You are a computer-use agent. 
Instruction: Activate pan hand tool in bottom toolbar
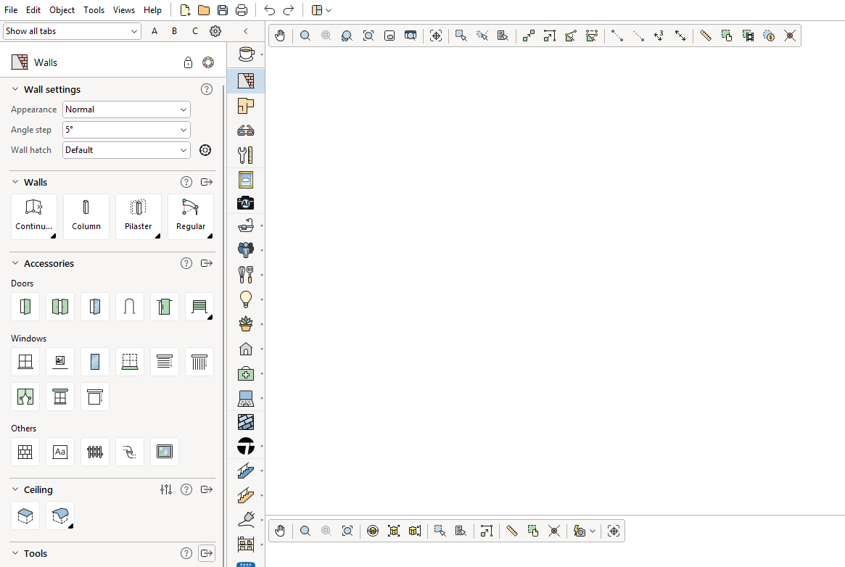tap(280, 531)
